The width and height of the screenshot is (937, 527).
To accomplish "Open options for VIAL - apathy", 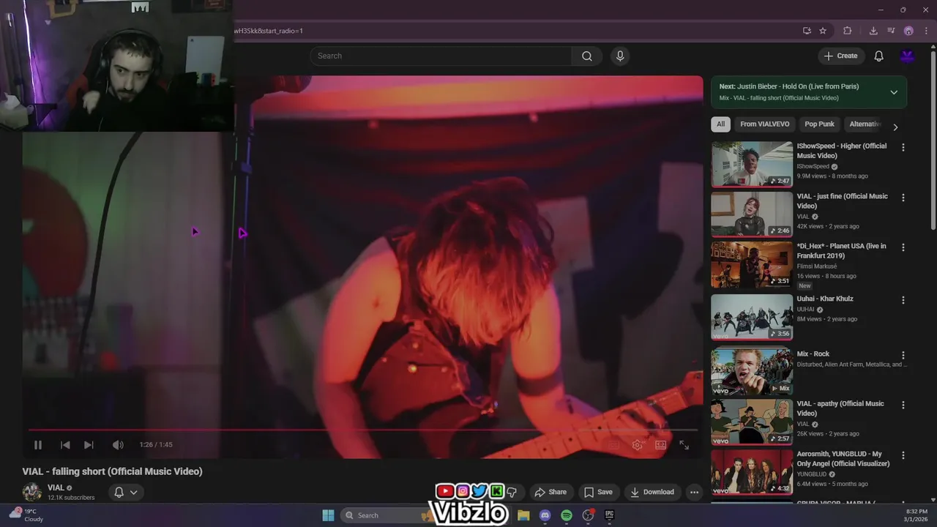I will [903, 405].
